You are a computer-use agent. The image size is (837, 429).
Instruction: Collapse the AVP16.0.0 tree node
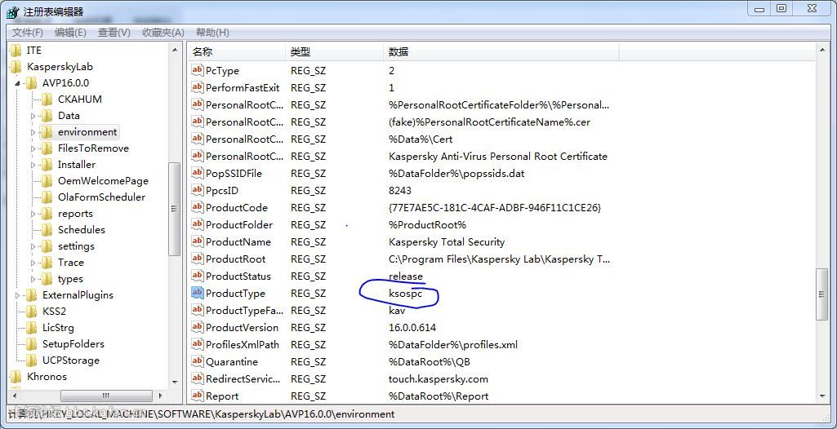click(x=18, y=84)
